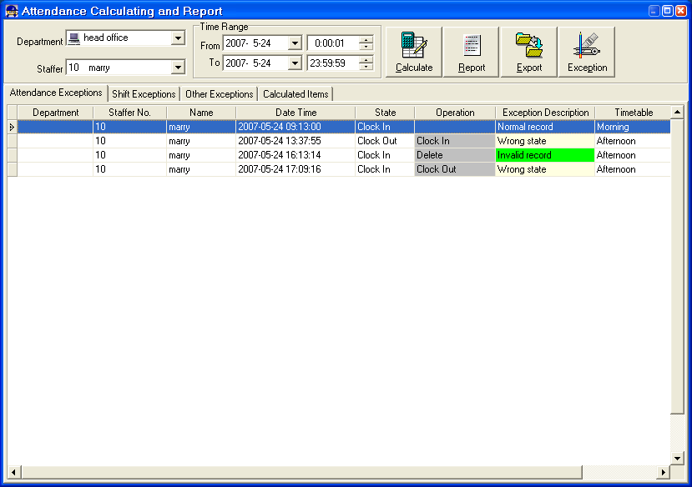
Task: Open the To date picker dropdown
Action: (x=294, y=63)
